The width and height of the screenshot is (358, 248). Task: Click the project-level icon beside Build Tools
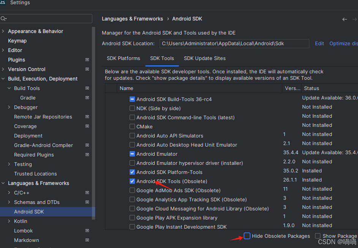point(87,88)
